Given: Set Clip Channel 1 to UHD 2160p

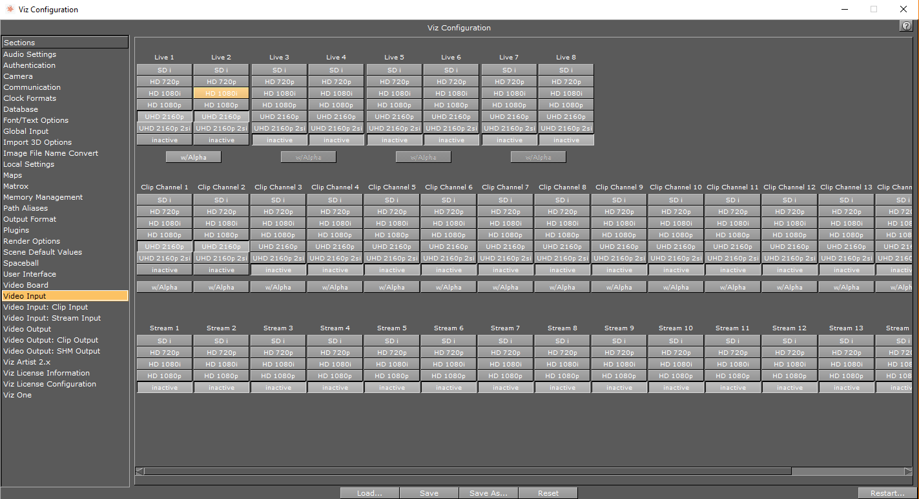Looking at the screenshot, I should click(164, 246).
